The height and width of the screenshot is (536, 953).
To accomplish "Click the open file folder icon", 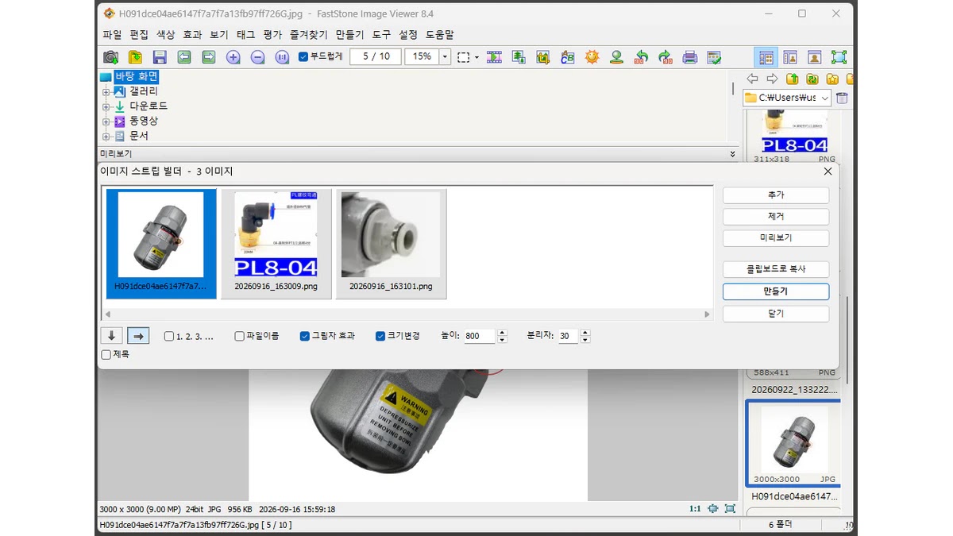I will (136, 57).
